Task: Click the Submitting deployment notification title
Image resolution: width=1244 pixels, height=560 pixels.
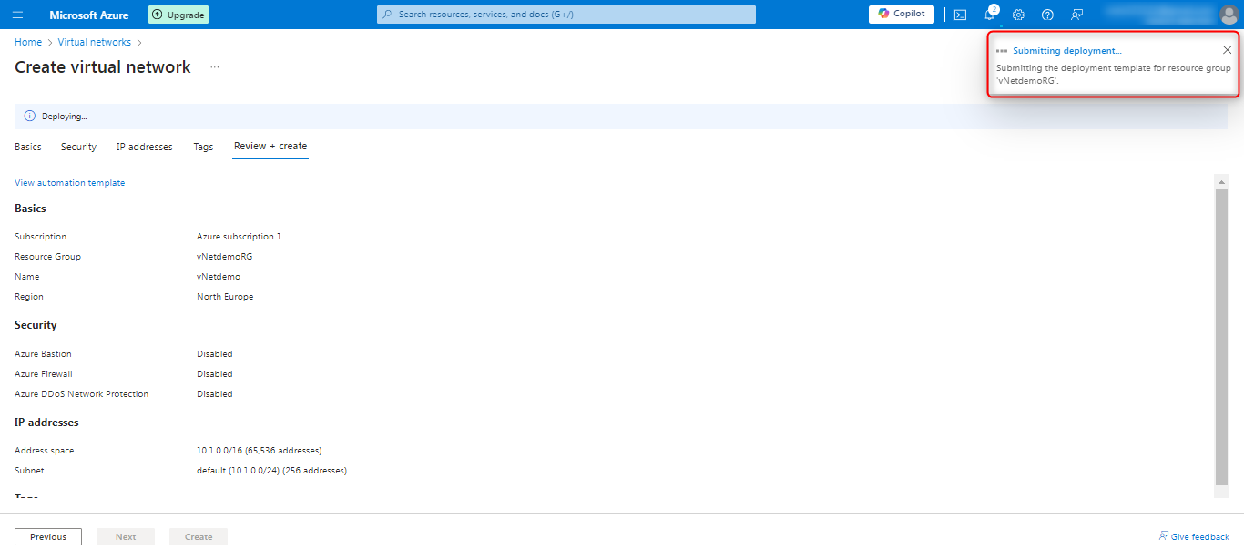Action: 1067,51
